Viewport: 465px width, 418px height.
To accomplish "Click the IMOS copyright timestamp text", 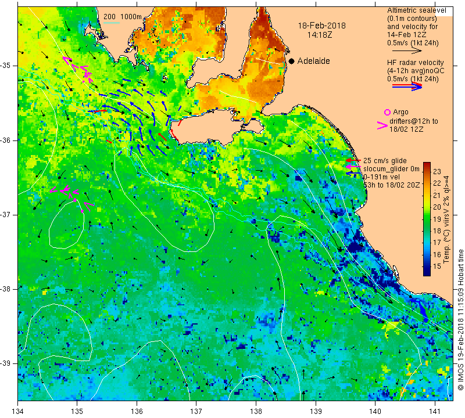I will [460, 320].
